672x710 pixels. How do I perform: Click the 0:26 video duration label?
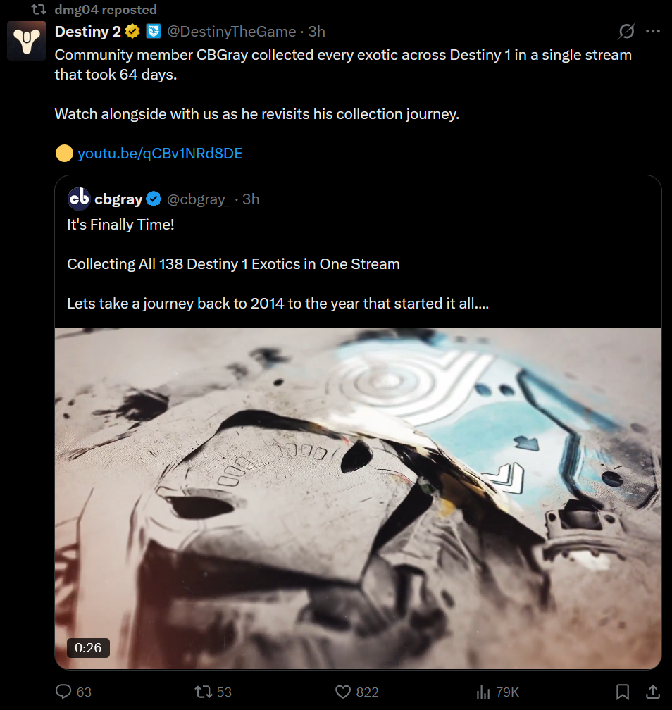(x=88, y=648)
